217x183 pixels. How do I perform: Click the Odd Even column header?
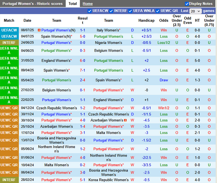[188, 20]
